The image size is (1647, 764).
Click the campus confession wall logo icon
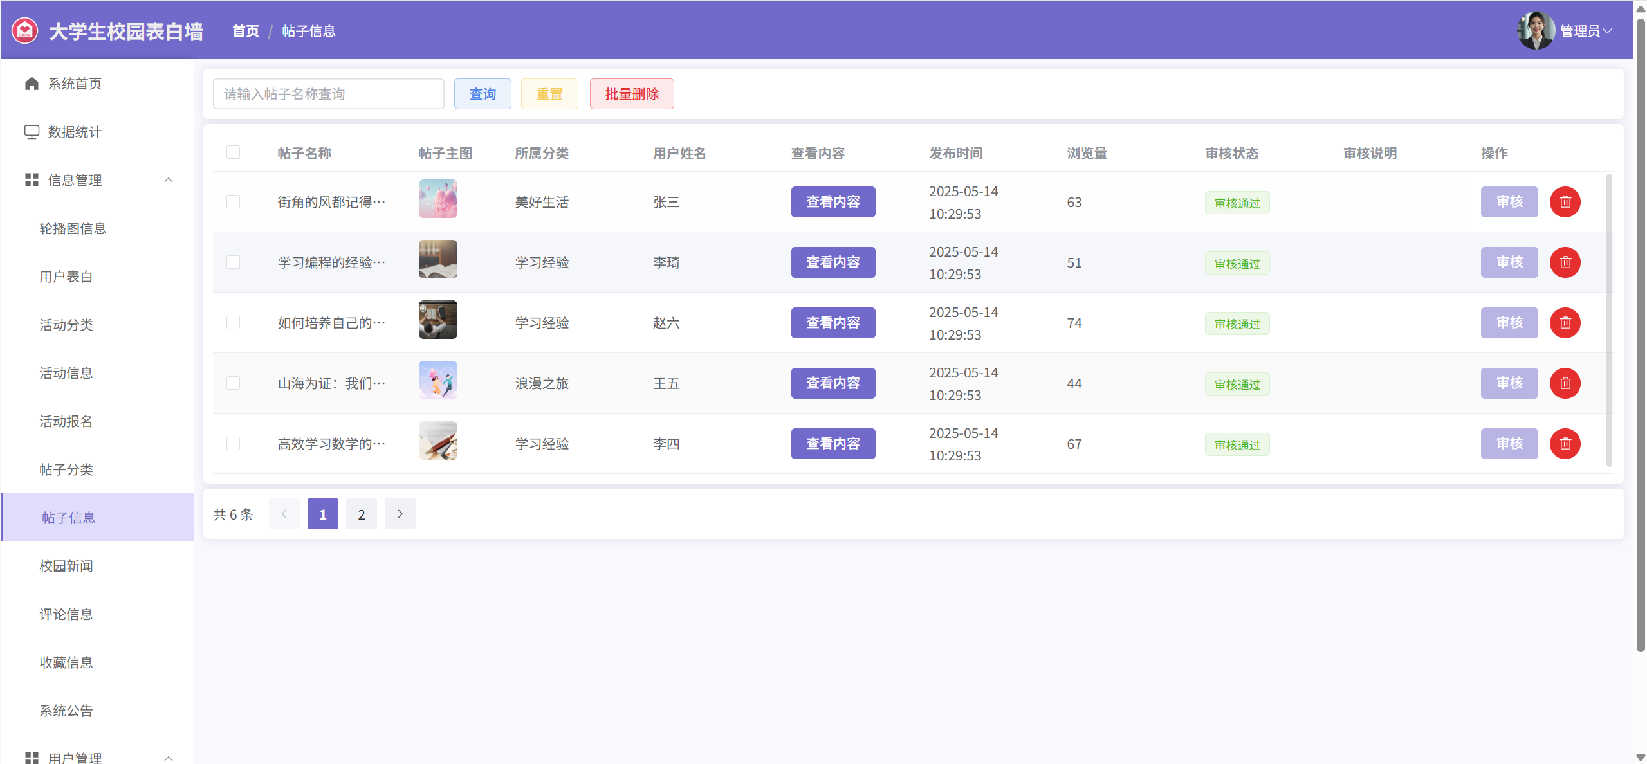(x=25, y=31)
